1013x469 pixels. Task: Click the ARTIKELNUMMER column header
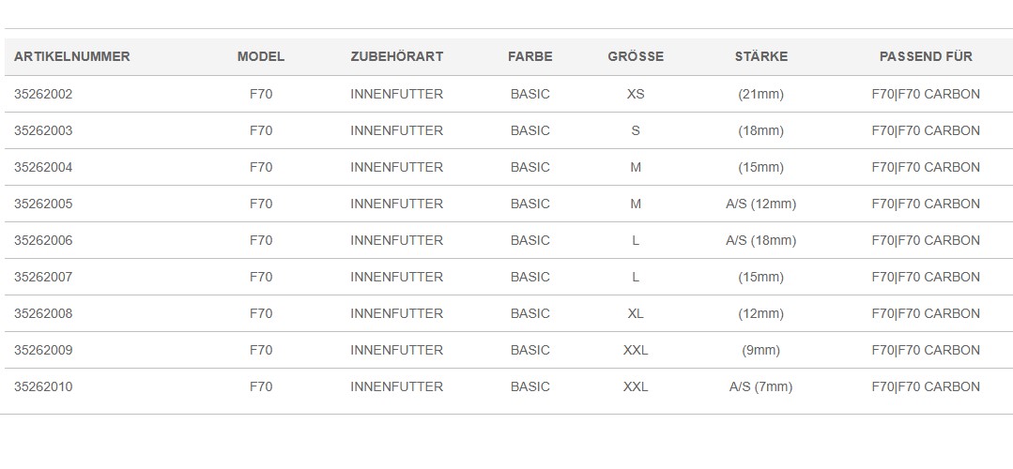click(71, 57)
